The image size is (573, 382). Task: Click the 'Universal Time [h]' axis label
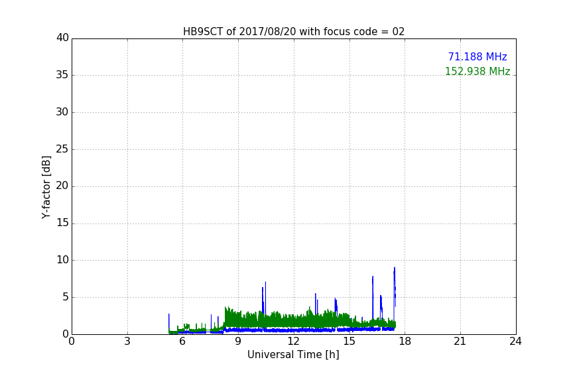pos(293,355)
